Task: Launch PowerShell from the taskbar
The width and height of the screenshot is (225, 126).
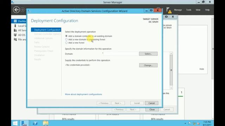Action: click(35, 123)
